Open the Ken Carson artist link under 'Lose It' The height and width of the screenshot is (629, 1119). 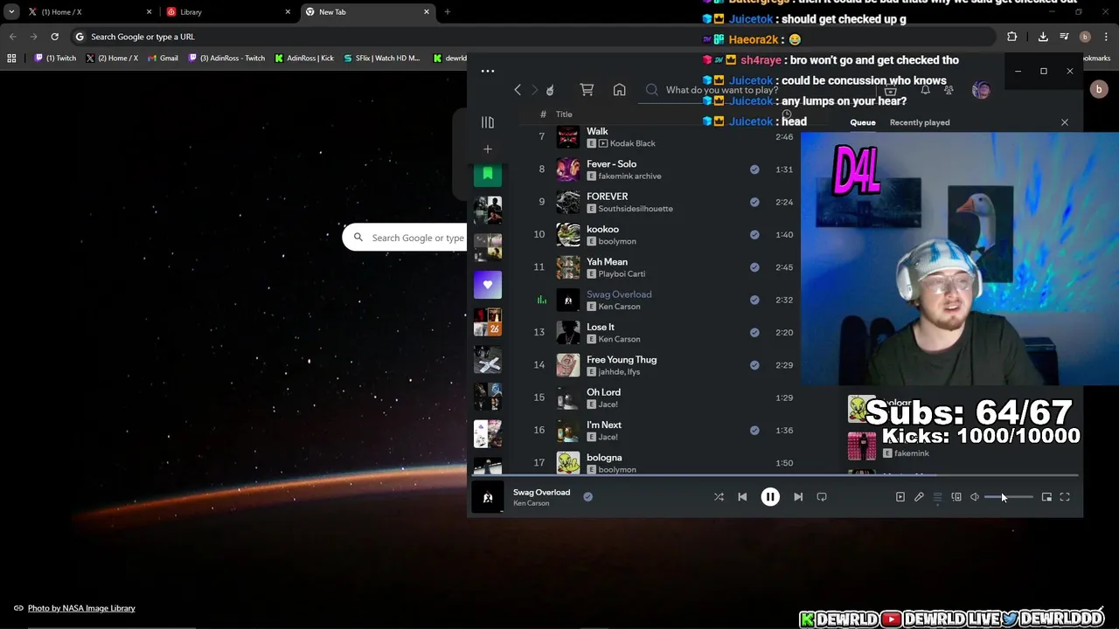point(619,339)
